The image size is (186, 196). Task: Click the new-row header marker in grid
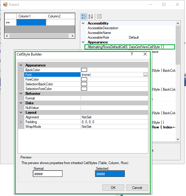click(10, 22)
